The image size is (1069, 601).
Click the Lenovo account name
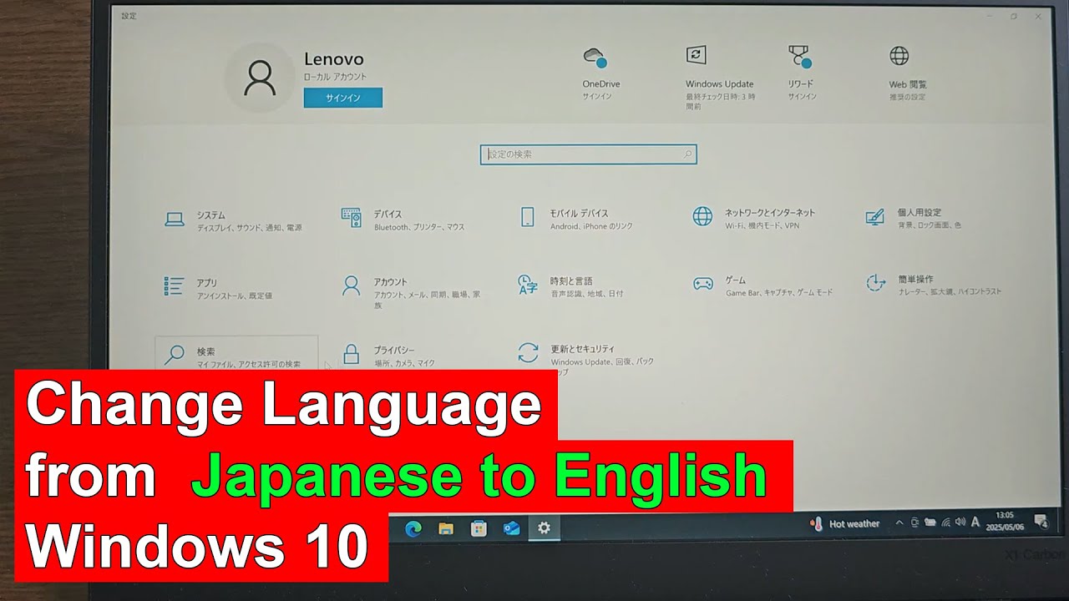pos(334,59)
